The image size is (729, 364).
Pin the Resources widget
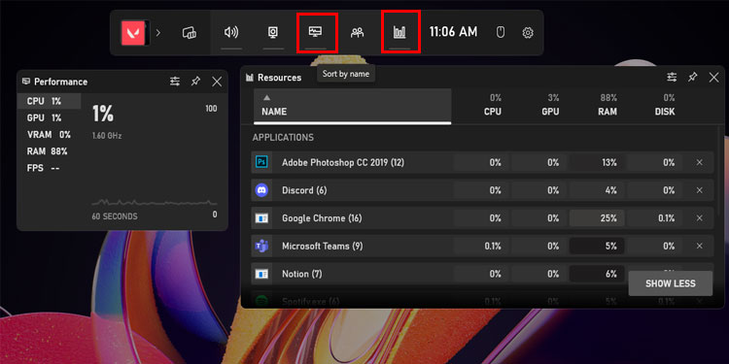point(693,78)
